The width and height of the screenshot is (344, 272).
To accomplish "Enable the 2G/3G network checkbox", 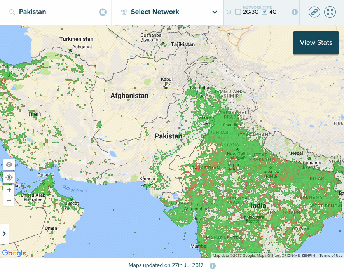I will (x=238, y=12).
